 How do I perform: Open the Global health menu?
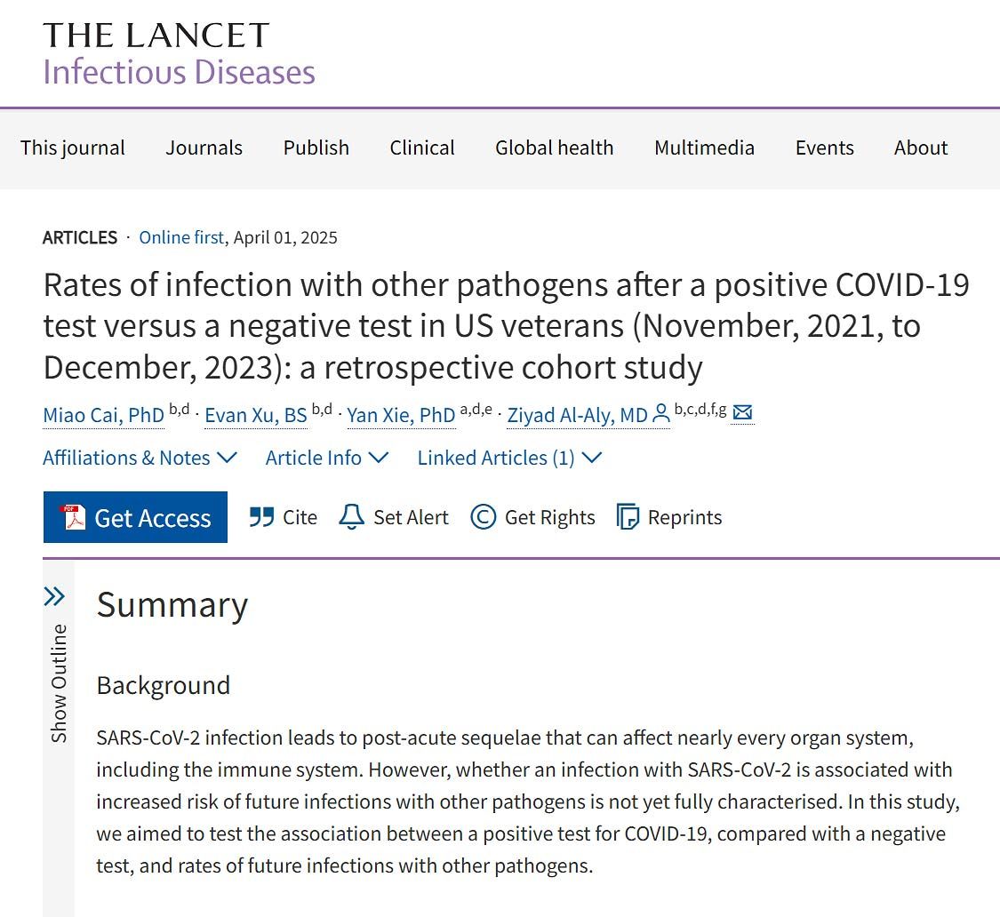554,148
